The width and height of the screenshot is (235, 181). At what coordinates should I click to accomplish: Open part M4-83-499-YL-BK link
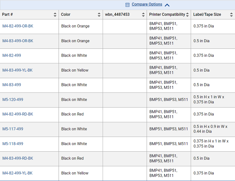coord(17,70)
